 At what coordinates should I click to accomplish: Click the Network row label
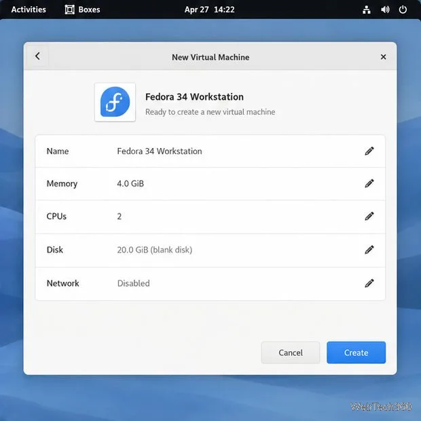pos(63,283)
